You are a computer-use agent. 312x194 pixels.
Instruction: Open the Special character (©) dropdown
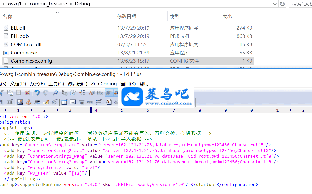click(55, 102)
